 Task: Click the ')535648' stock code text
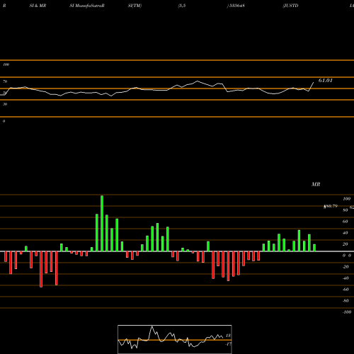236,6
